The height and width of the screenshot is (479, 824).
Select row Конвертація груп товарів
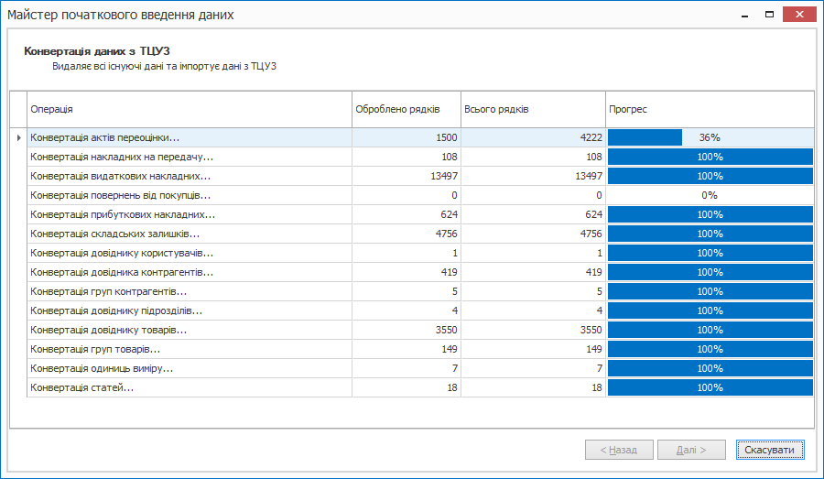pos(96,349)
